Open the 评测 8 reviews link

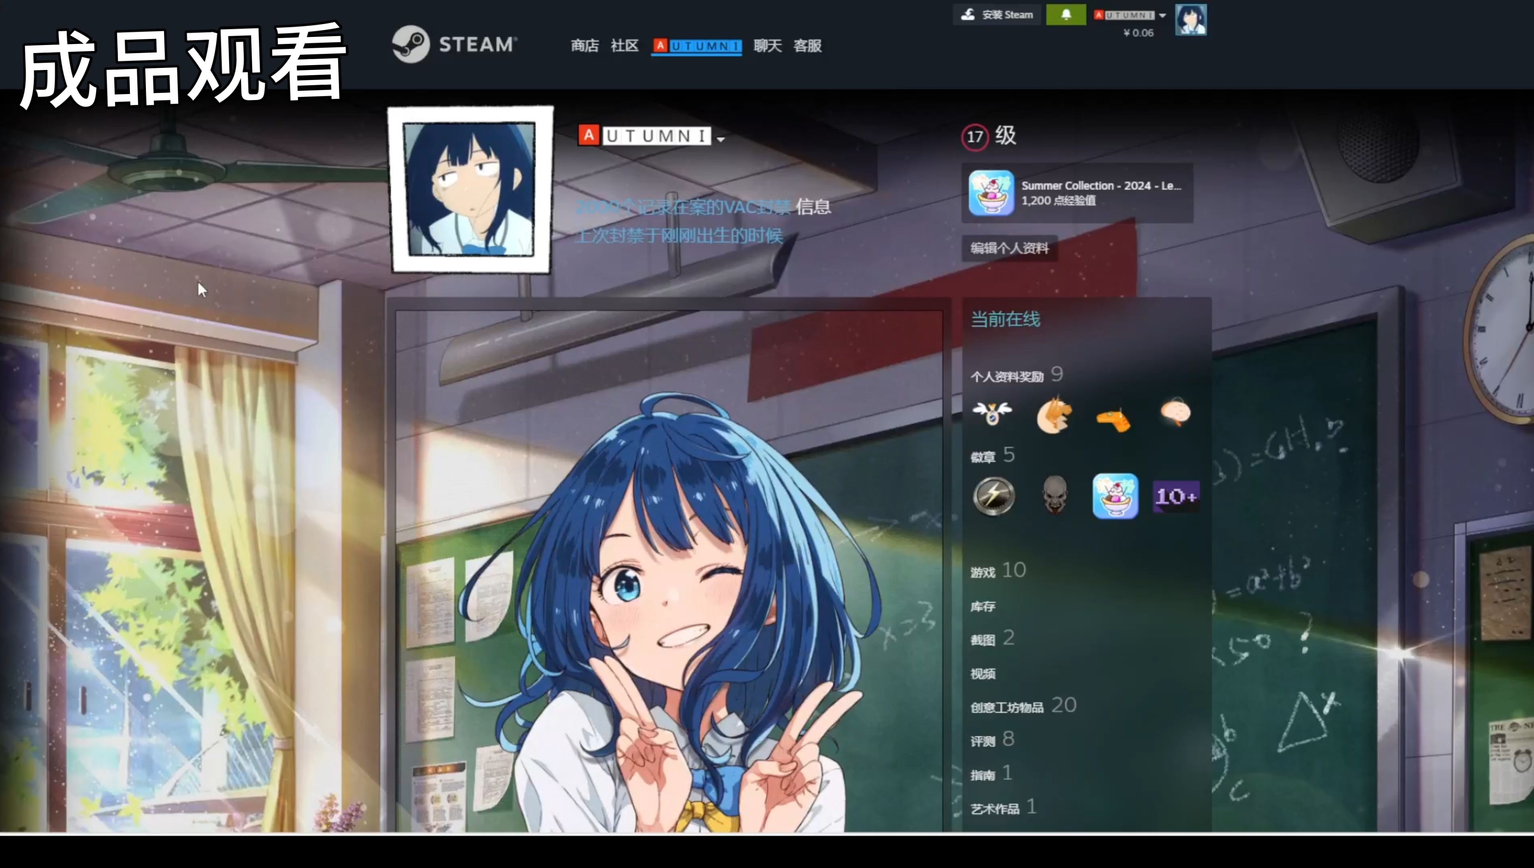(992, 740)
